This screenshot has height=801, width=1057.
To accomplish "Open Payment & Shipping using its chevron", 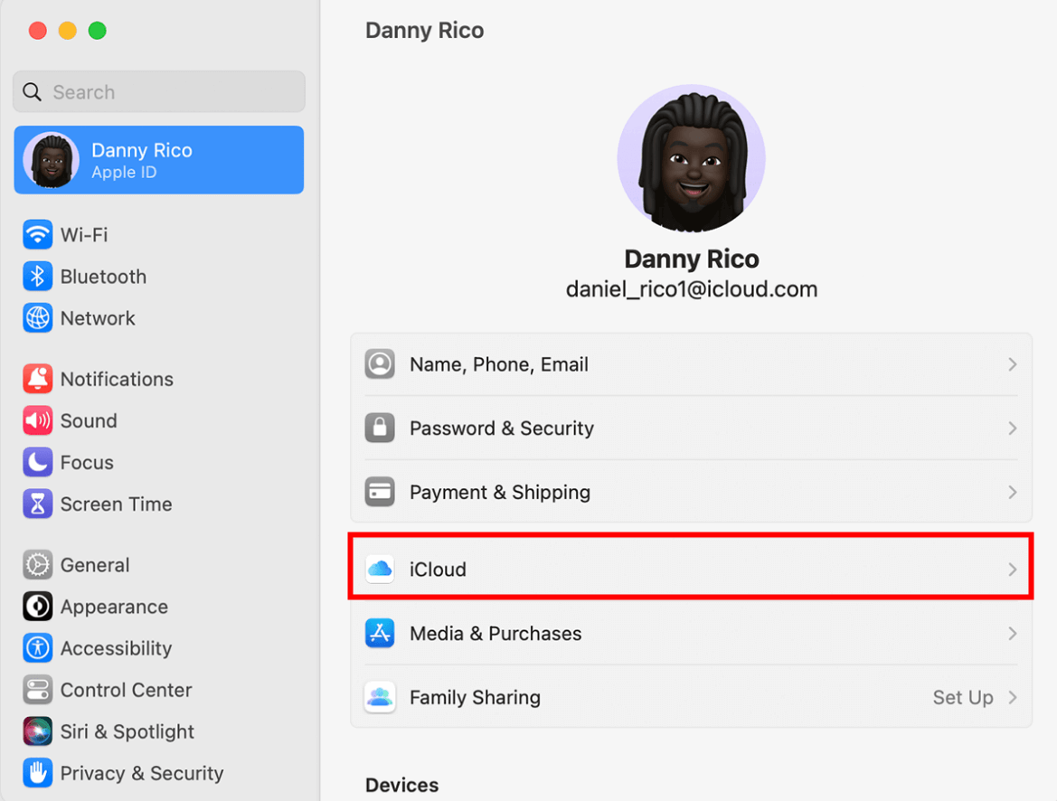I will pyautogui.click(x=1013, y=492).
